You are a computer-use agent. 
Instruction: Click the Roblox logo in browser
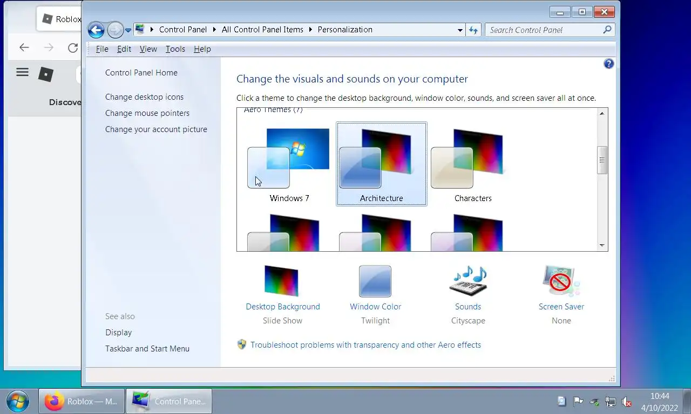pos(46,74)
